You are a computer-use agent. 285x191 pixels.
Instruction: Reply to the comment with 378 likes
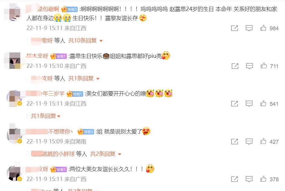click(249, 179)
